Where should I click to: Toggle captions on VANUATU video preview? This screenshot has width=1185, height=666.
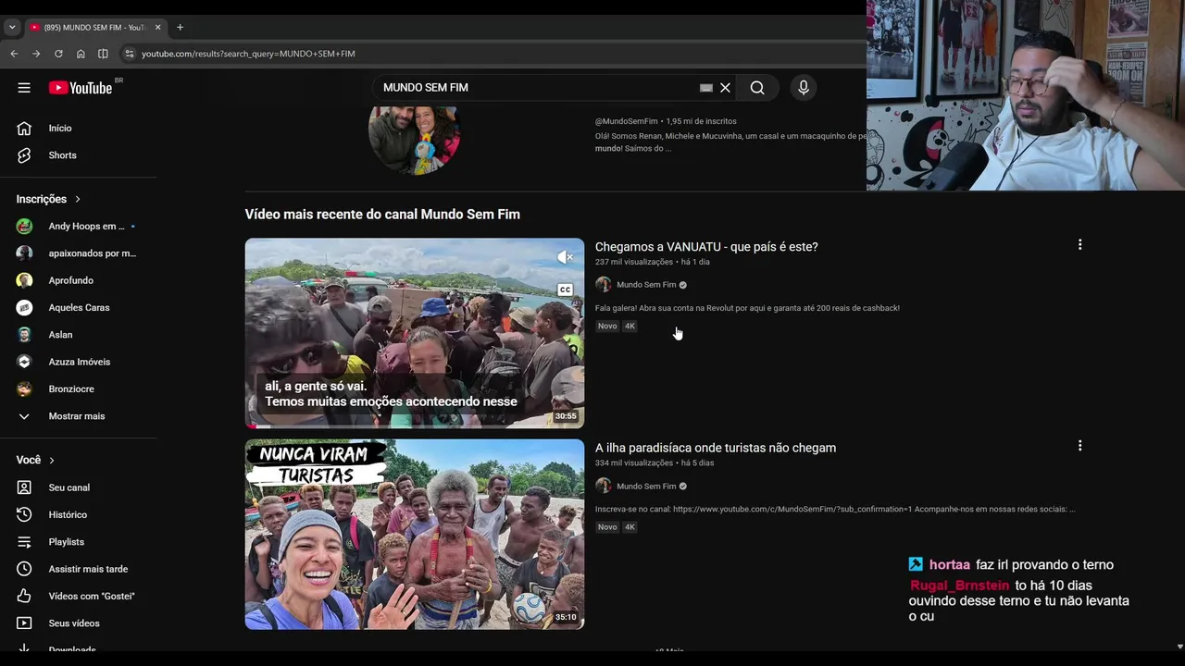pyautogui.click(x=565, y=290)
